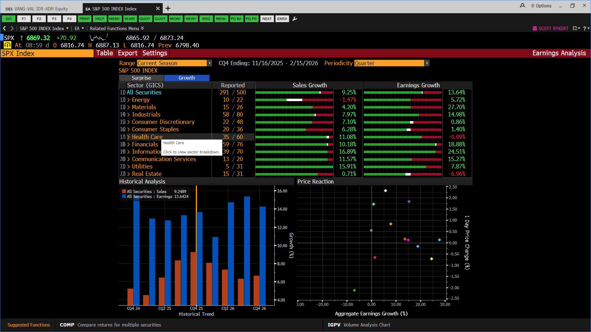Screen dimensions: 591x332
Task: Toggle the All Securities Sales legend swatch
Action: [124, 191]
